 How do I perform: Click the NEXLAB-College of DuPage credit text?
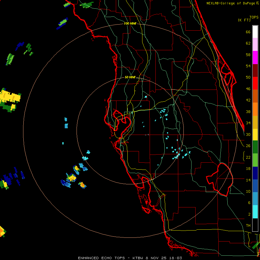(232, 3)
